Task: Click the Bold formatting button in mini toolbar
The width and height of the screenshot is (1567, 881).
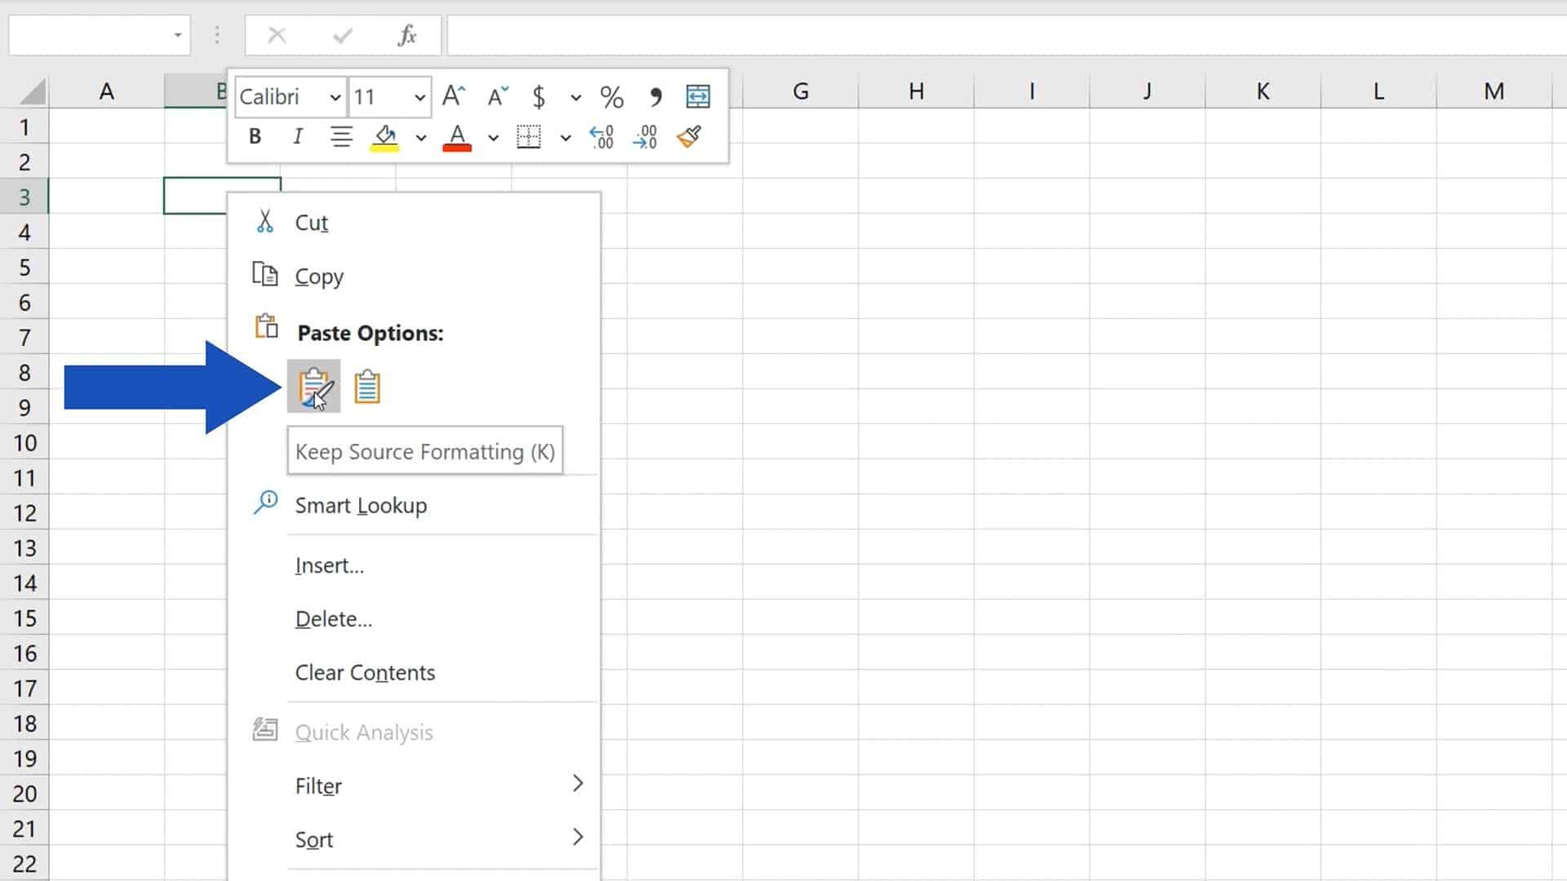Action: [254, 135]
